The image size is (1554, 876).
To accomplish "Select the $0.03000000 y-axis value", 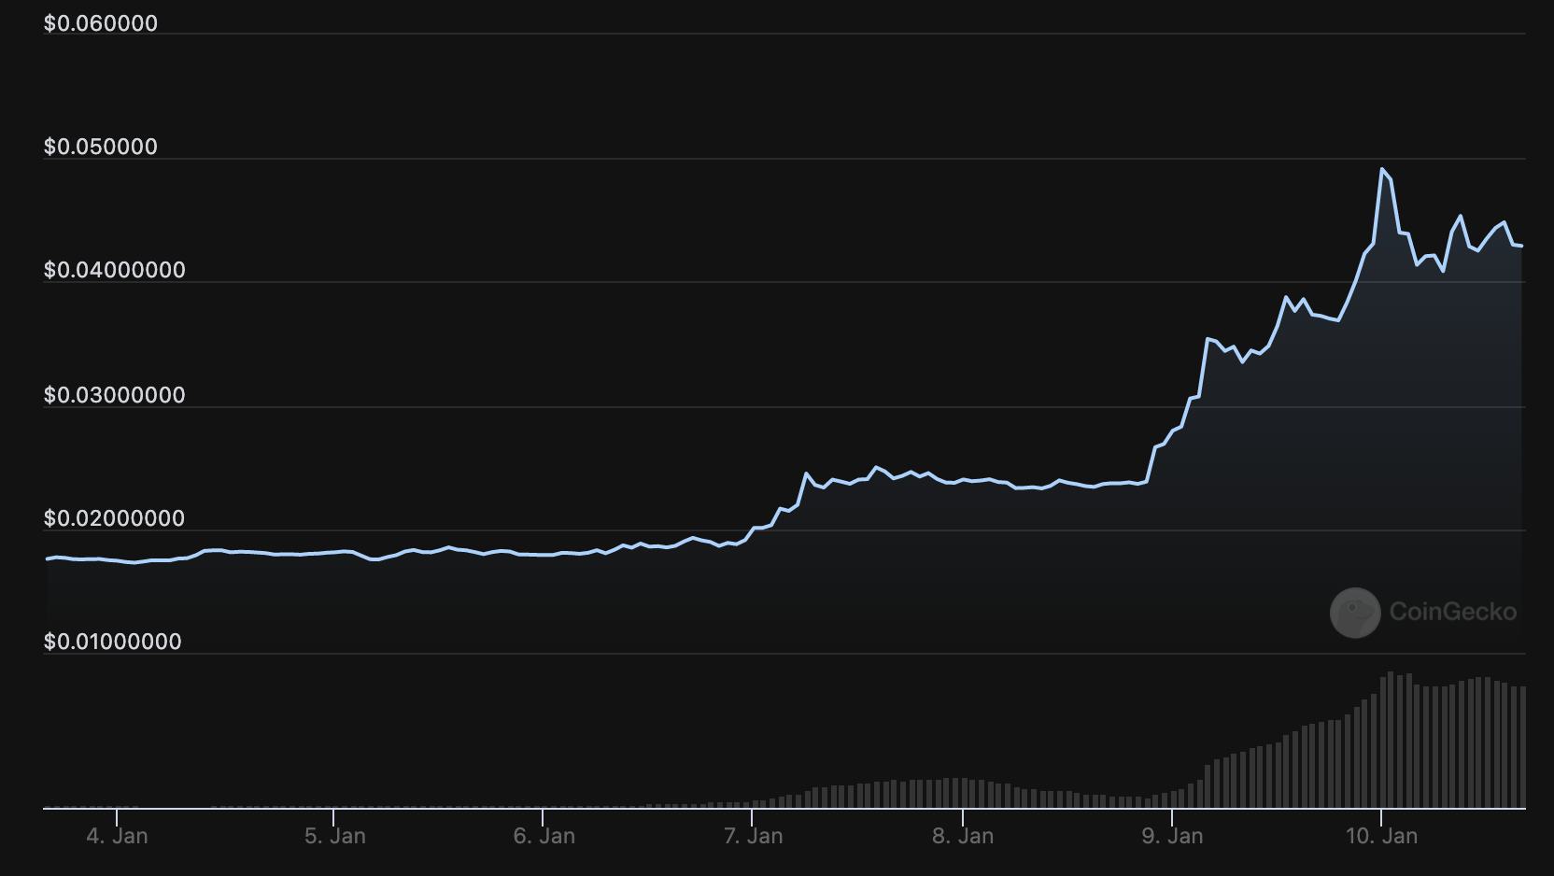I will click(115, 395).
